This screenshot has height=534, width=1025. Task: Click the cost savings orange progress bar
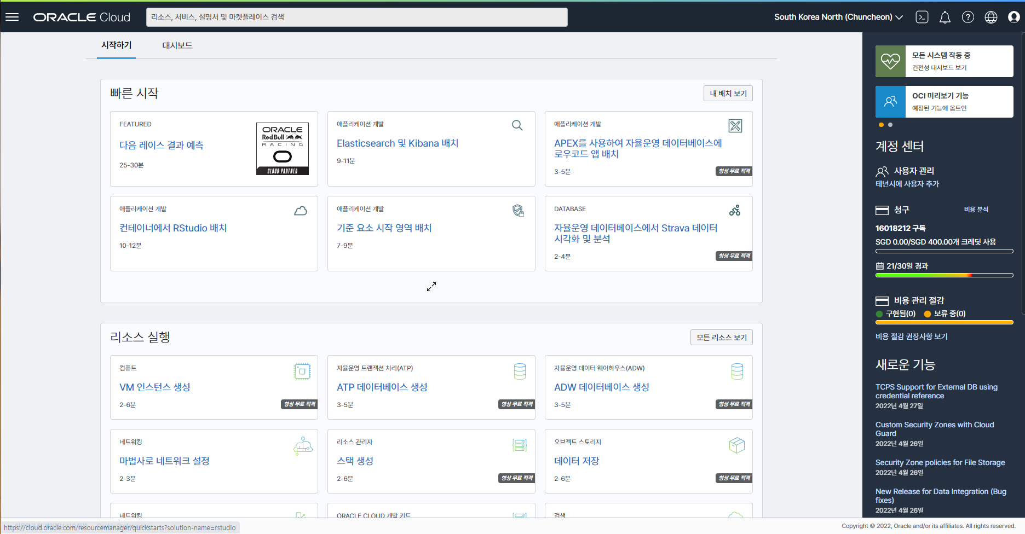945,322
